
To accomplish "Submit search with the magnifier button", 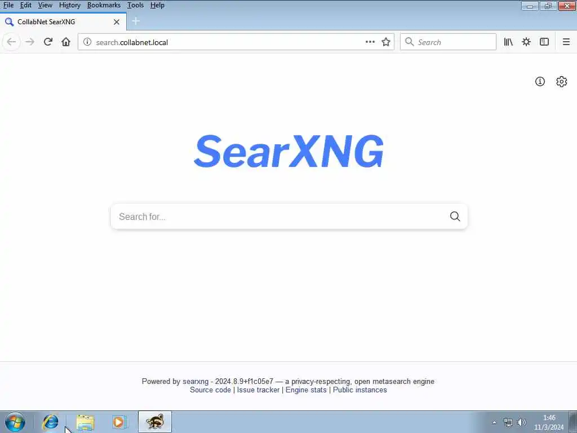I will click(x=455, y=216).
